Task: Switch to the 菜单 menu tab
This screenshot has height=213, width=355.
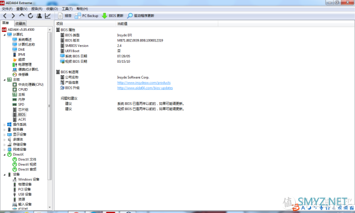Action: click(x=7, y=23)
